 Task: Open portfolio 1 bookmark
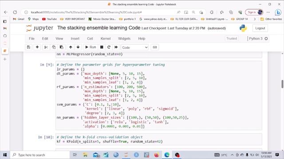tap(127, 19)
